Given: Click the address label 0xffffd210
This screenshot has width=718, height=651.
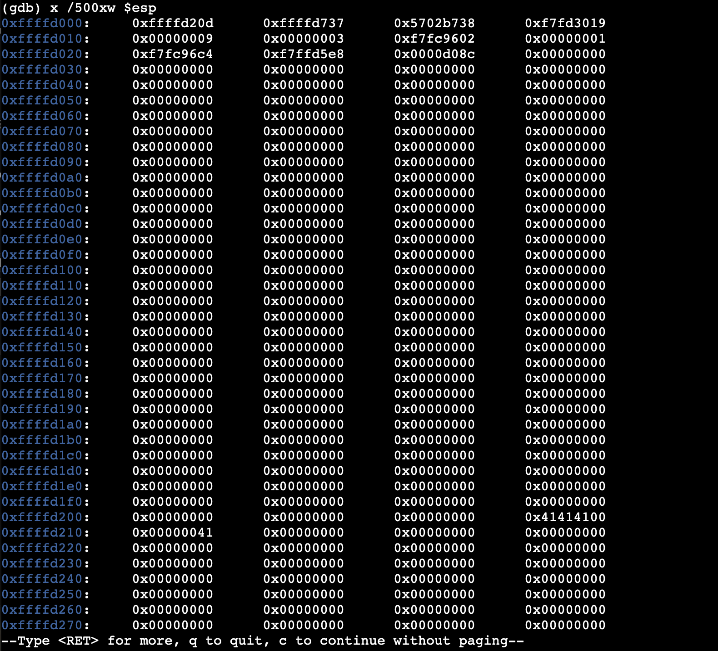Looking at the screenshot, I should (42, 533).
